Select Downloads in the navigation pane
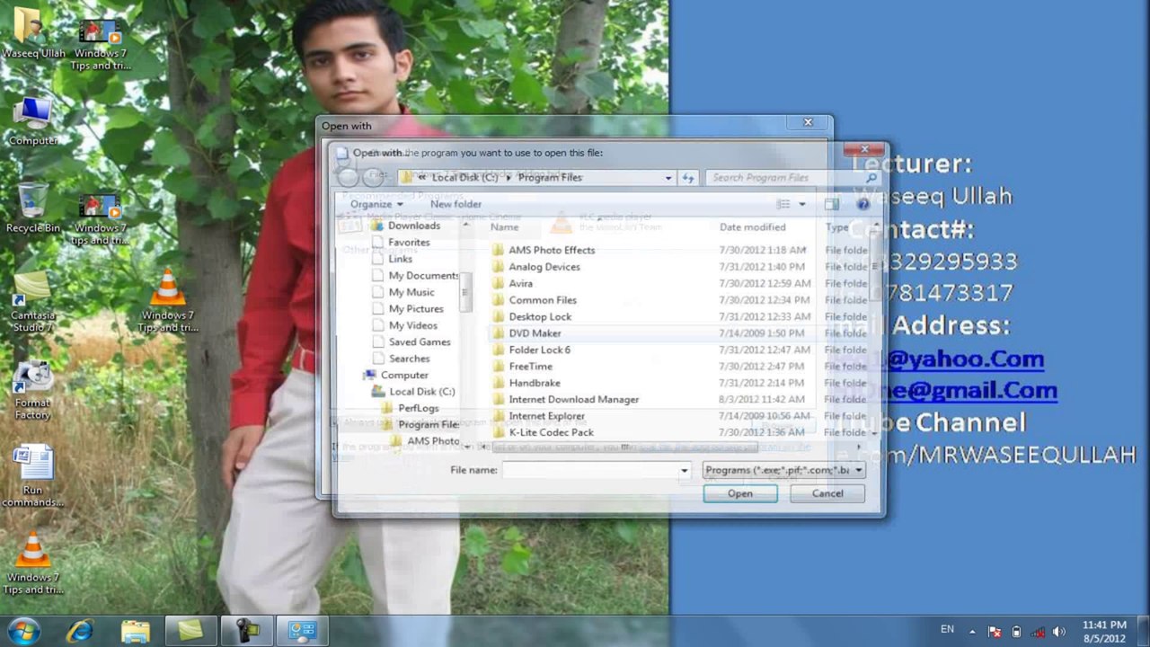The width and height of the screenshot is (1150, 647). pyautogui.click(x=414, y=226)
